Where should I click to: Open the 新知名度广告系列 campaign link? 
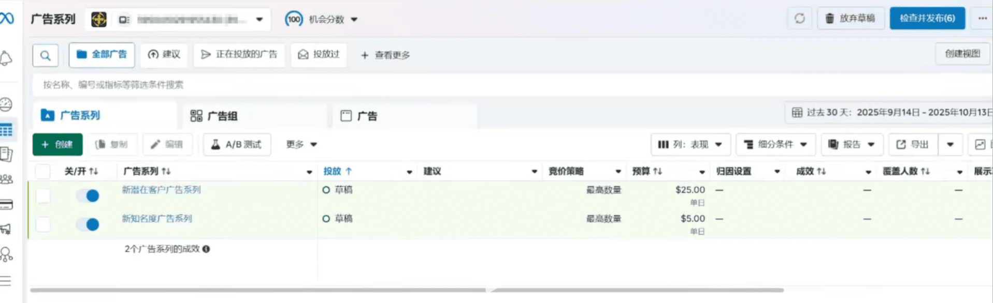[157, 219]
